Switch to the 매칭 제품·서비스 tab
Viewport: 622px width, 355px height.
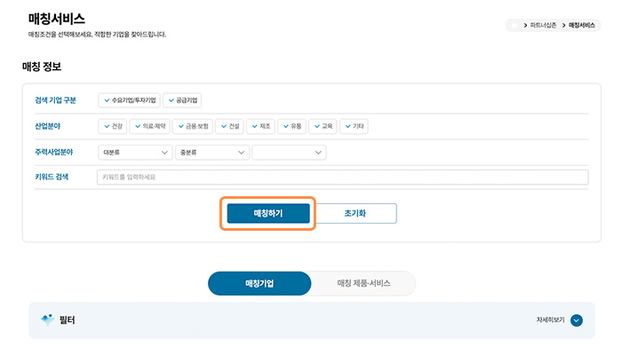click(363, 283)
